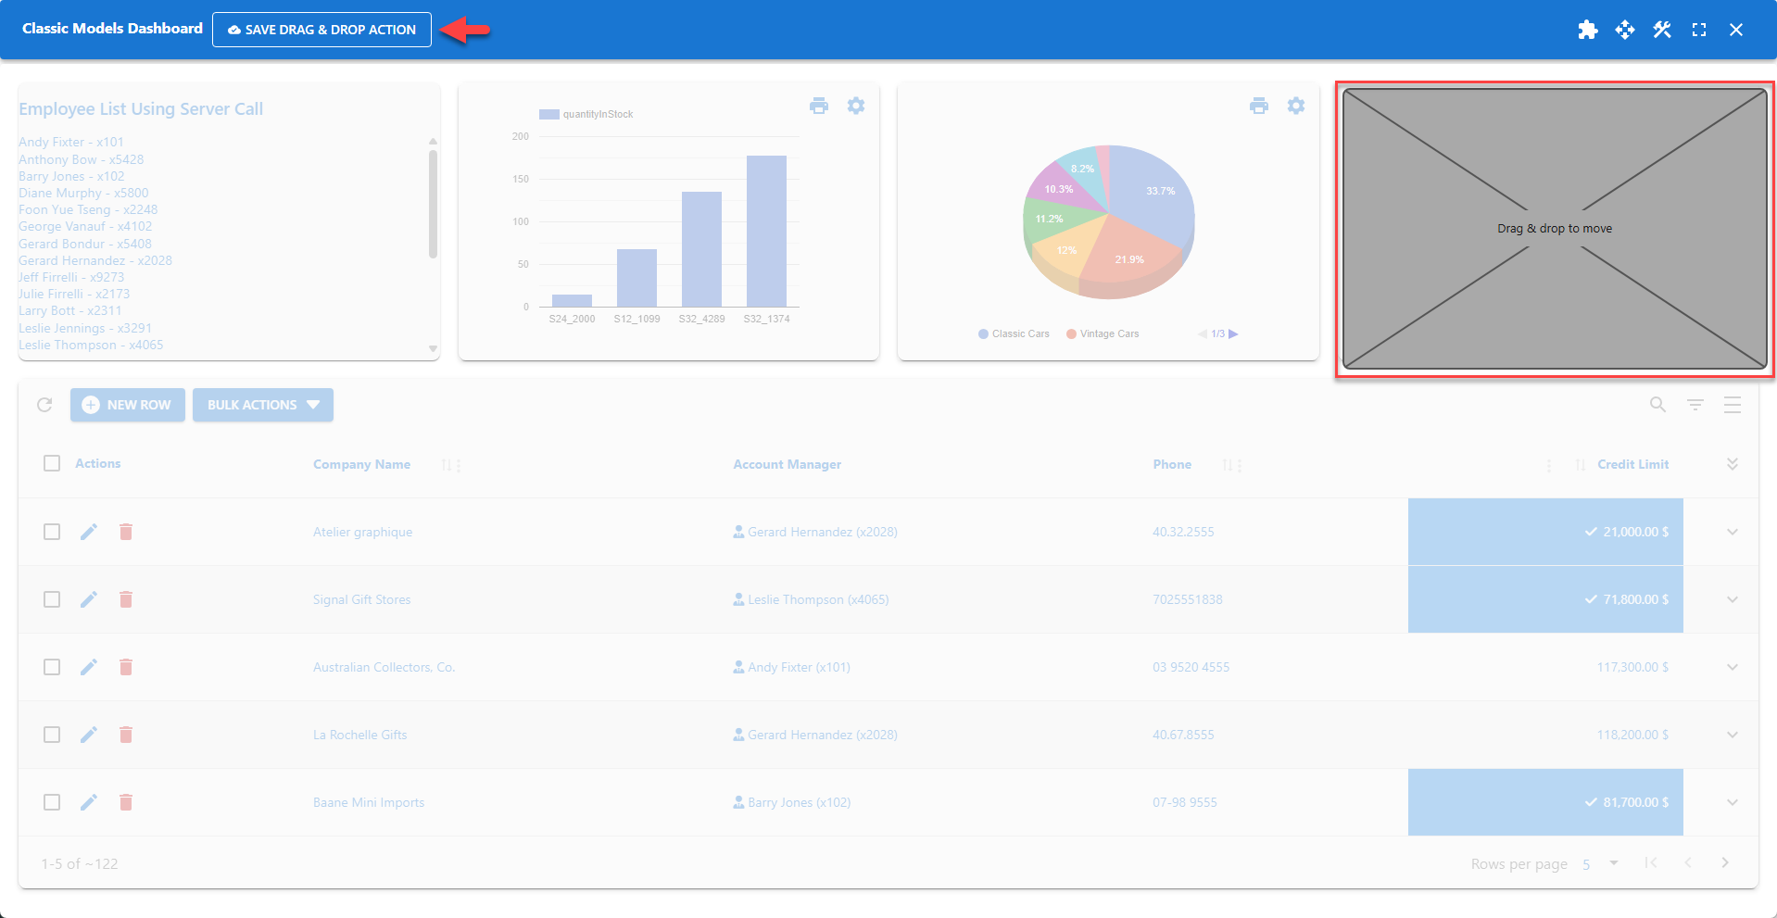The height and width of the screenshot is (918, 1777).
Task: Click the puzzle-piece plugin icon in header
Action: coord(1587,29)
